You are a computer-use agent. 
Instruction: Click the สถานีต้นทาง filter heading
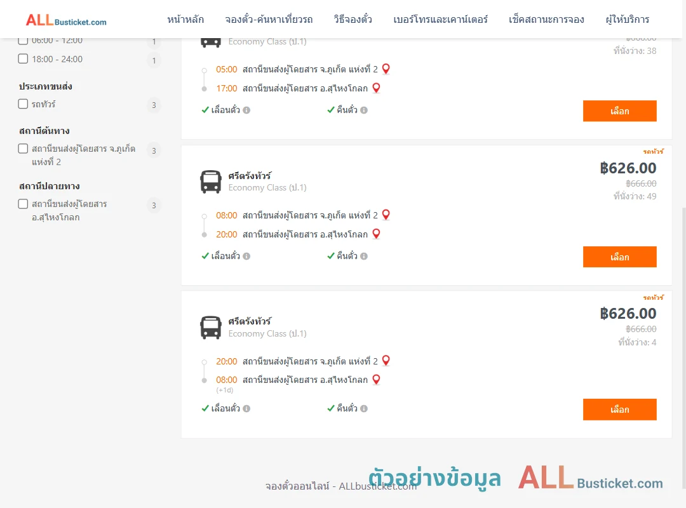tap(44, 131)
